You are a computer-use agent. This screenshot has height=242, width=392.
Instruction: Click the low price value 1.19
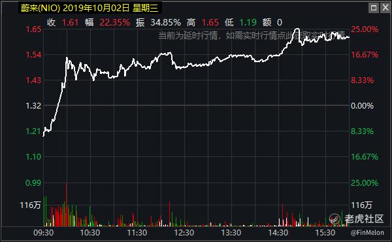coord(248,22)
